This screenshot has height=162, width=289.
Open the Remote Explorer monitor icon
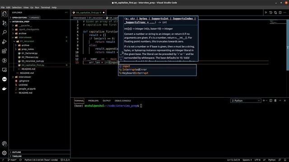(5, 70)
